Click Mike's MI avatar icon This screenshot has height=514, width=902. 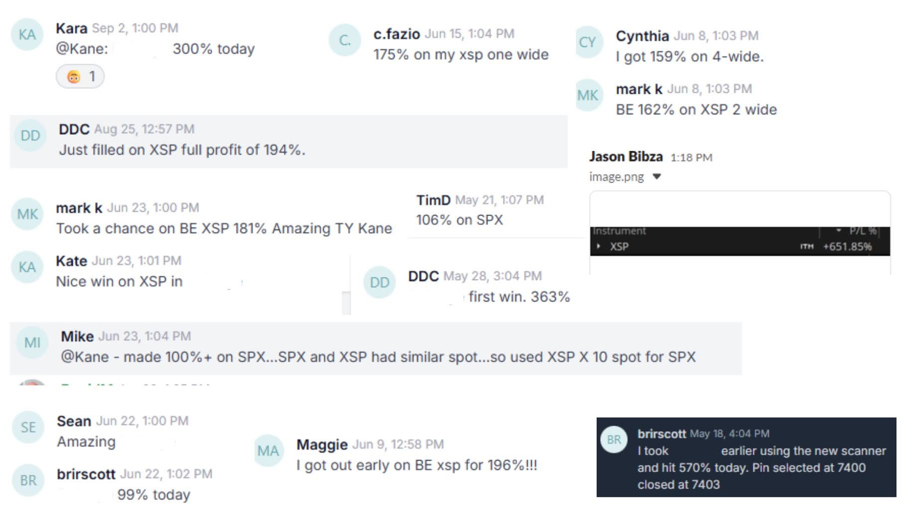point(32,342)
